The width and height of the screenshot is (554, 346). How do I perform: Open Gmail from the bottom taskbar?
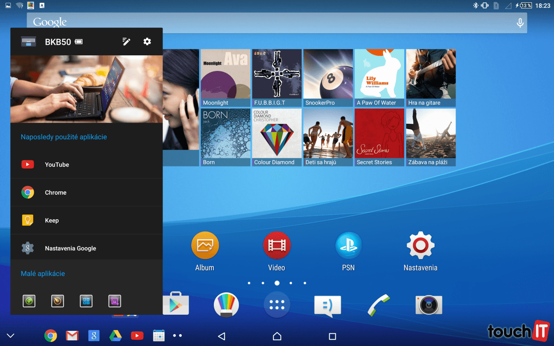pyautogui.click(x=72, y=336)
